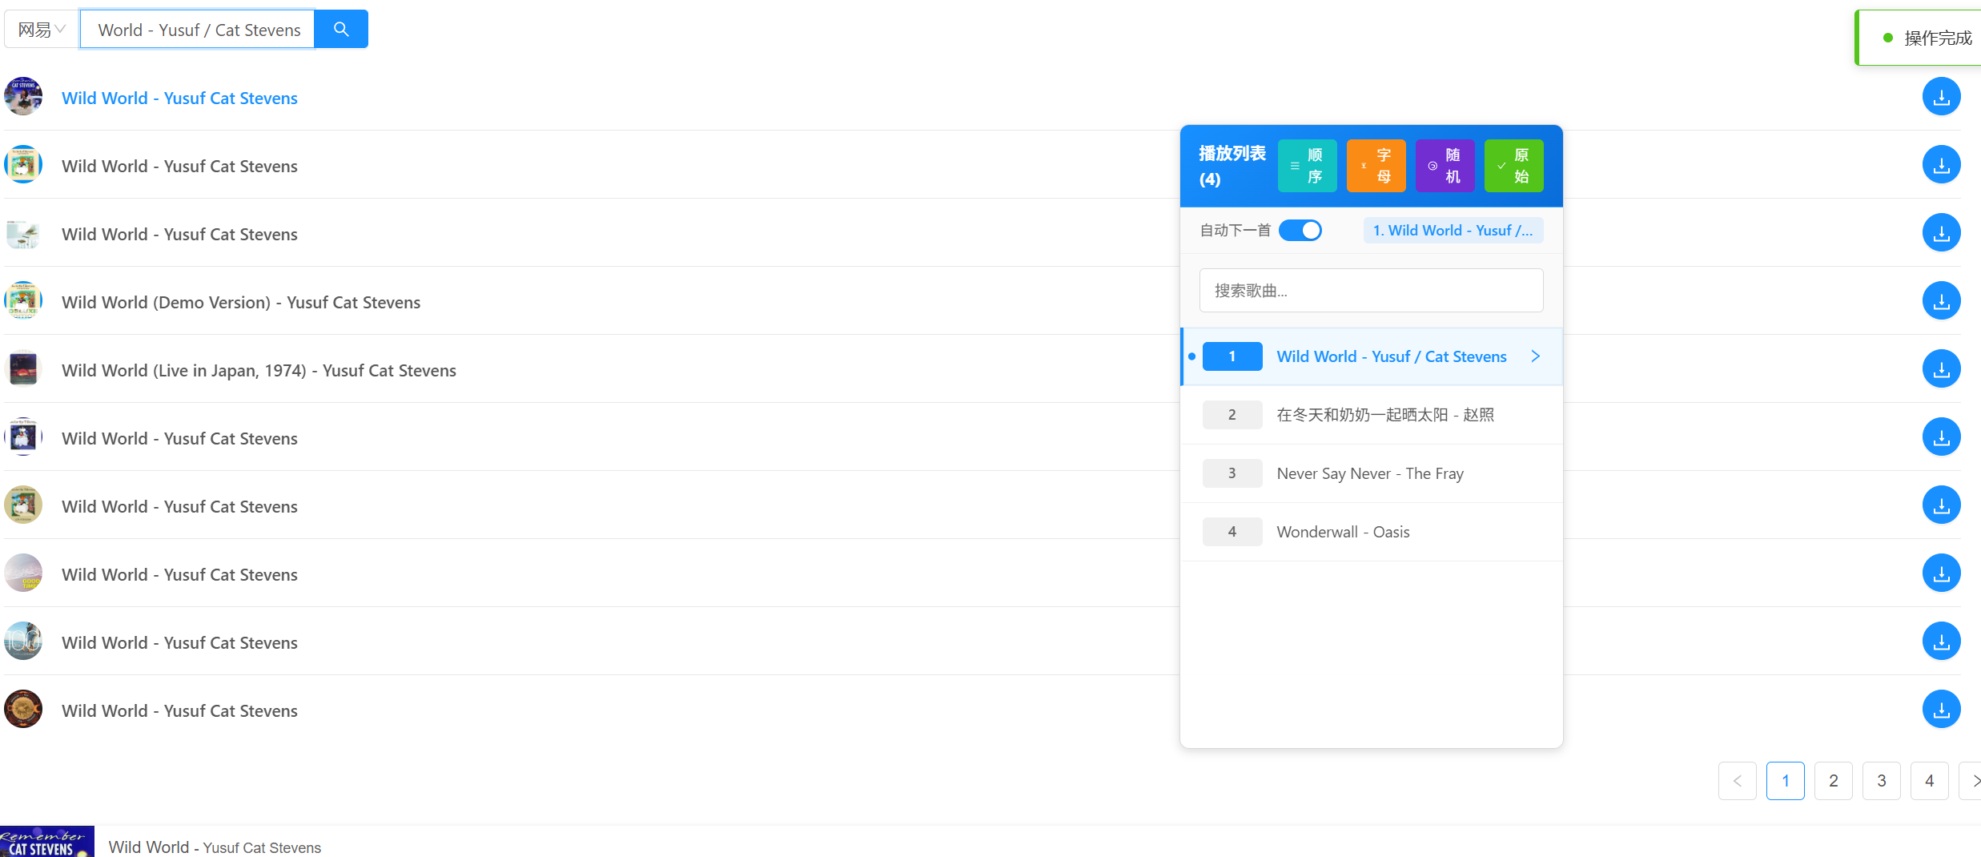This screenshot has width=1981, height=857.
Task: Restore original order with 原始 button
Action: 1514,166
